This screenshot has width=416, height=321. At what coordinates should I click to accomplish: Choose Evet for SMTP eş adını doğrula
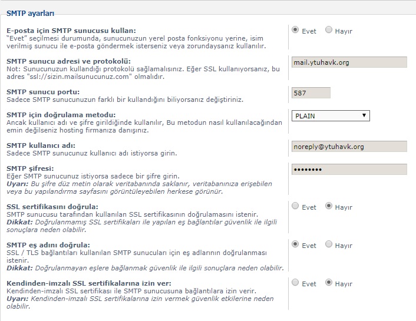pyautogui.click(x=295, y=244)
